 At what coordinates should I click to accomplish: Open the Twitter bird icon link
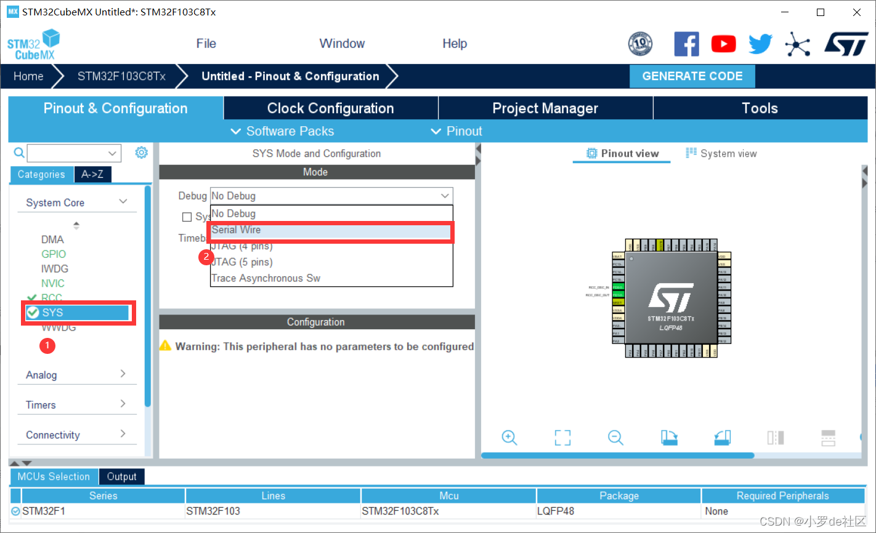(760, 44)
